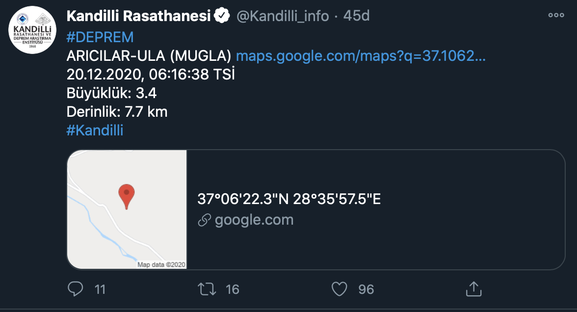
Task: Open the #DEPREM hashtag
Action: [100, 38]
